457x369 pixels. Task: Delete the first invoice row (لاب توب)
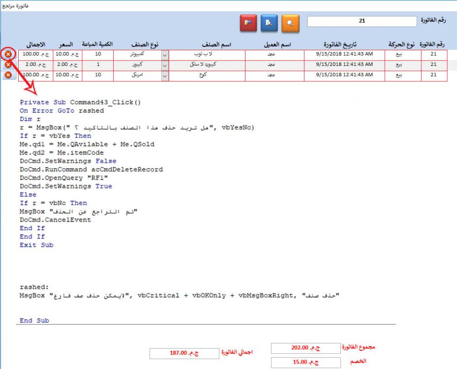(x=8, y=54)
